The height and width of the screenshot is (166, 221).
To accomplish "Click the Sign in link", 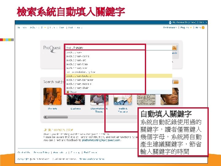I will coord(203,22).
